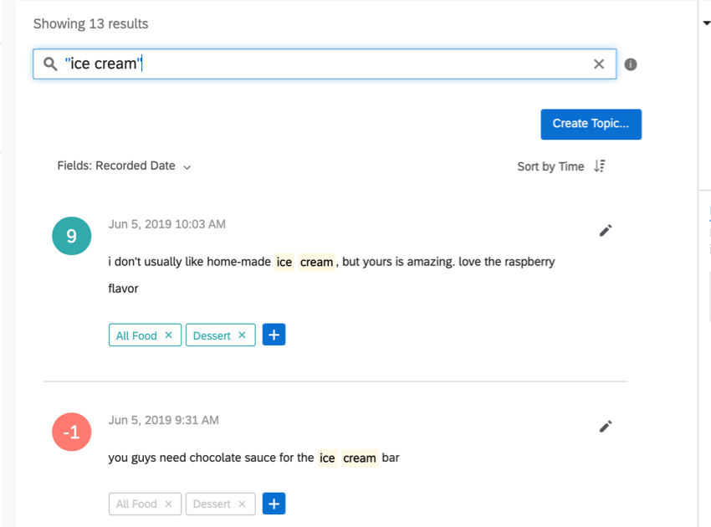
Task: Remove Dessert tag from first response
Action: [x=242, y=335]
